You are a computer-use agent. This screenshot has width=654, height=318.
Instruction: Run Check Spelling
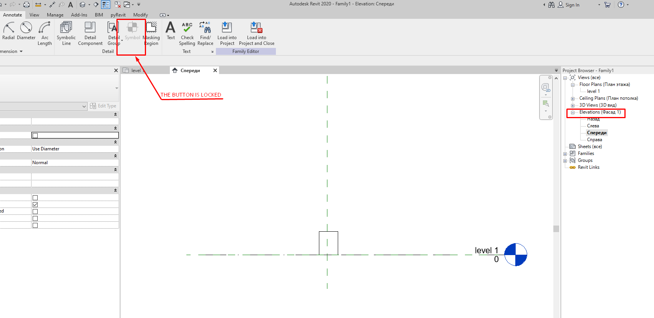point(187,33)
